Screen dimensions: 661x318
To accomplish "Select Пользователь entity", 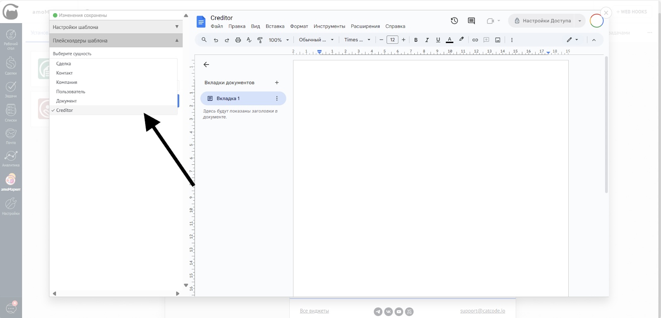I will point(114,92).
